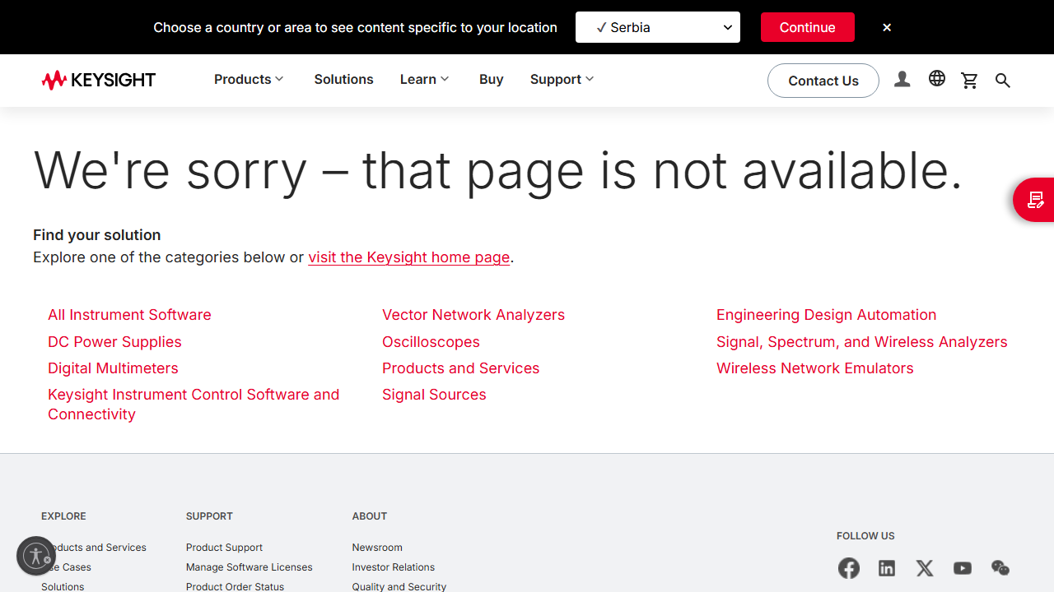The image size is (1054, 592).
Task: Select Buy in the navigation bar
Action: click(x=492, y=80)
